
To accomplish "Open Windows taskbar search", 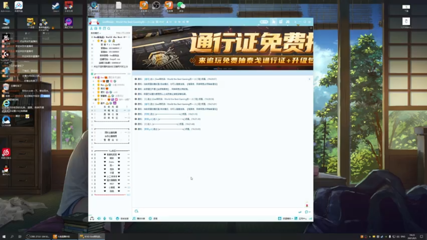I will (x=12, y=236).
